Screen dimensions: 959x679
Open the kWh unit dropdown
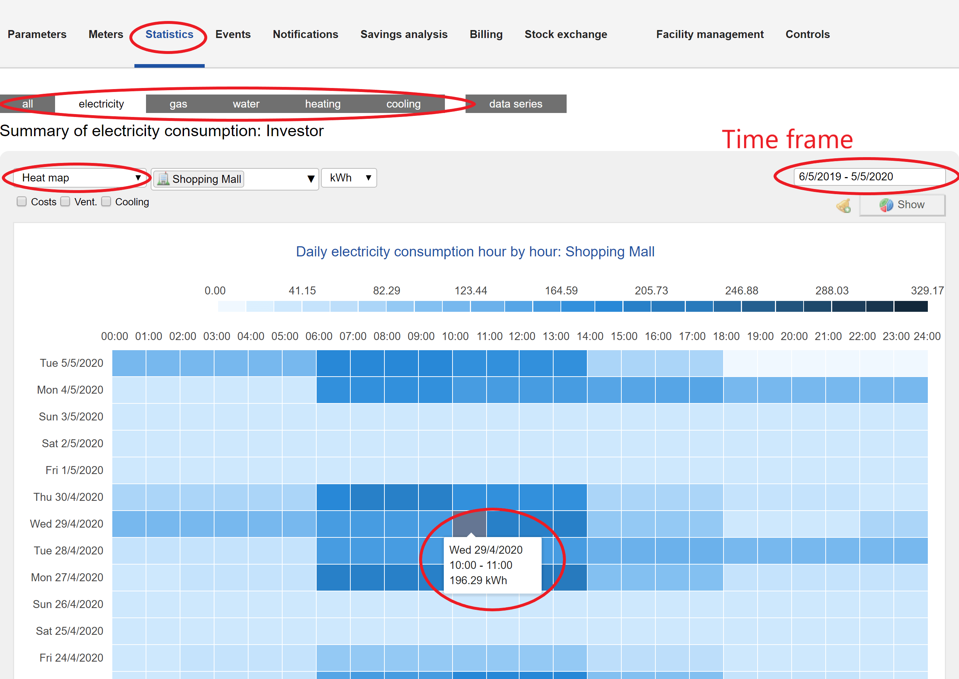click(x=349, y=178)
